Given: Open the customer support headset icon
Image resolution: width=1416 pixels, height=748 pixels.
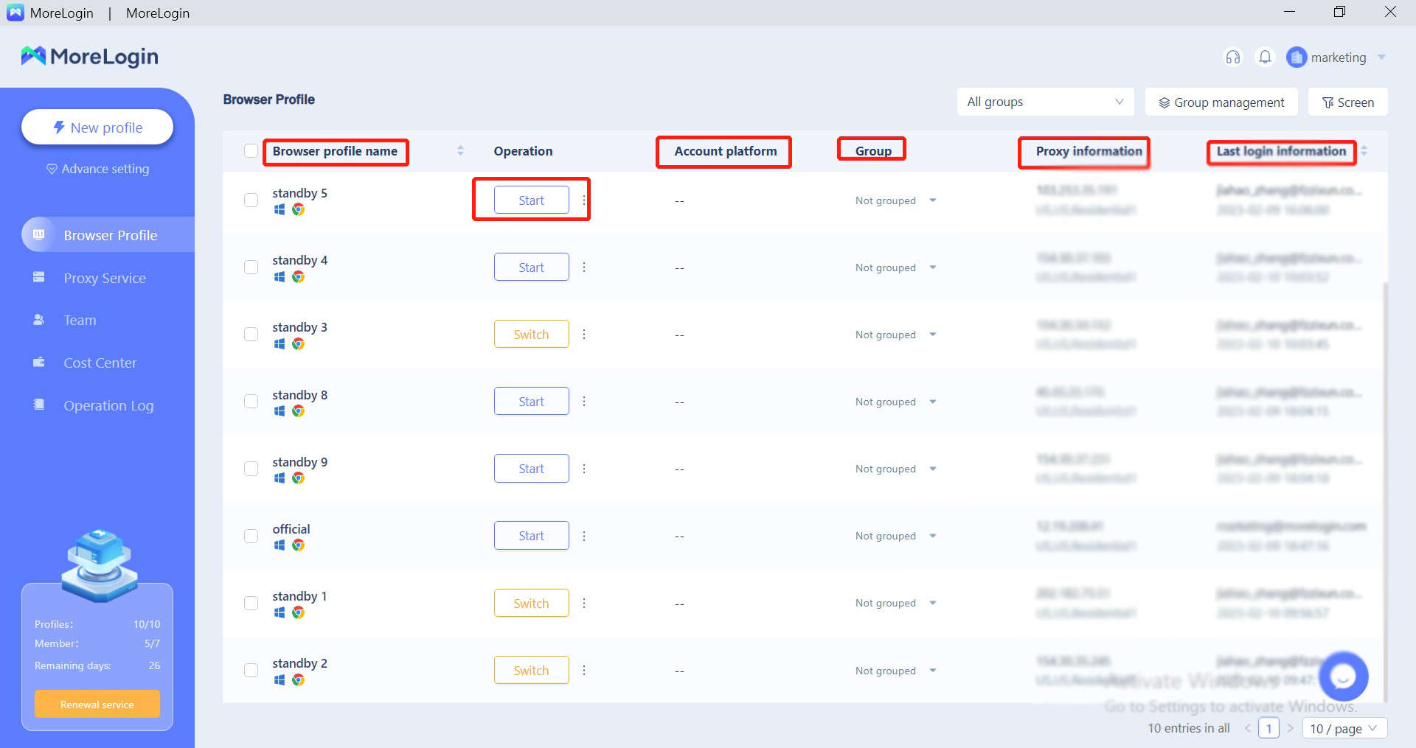Looking at the screenshot, I should [1233, 57].
